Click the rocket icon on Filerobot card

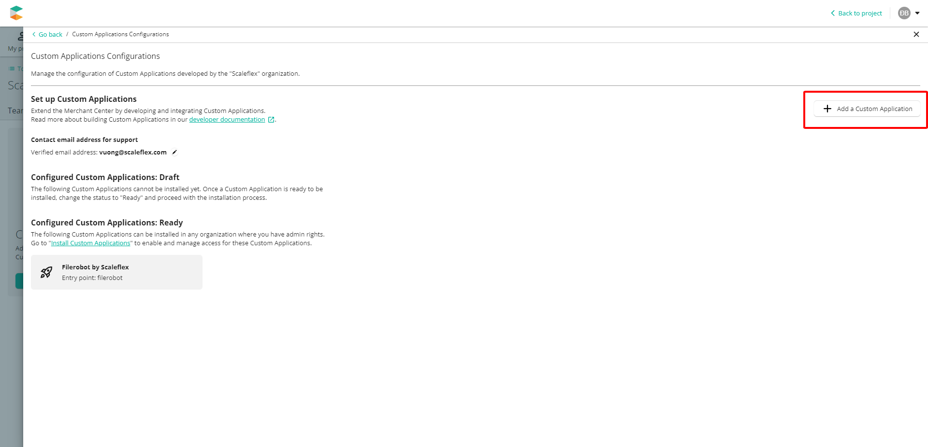[x=46, y=272]
